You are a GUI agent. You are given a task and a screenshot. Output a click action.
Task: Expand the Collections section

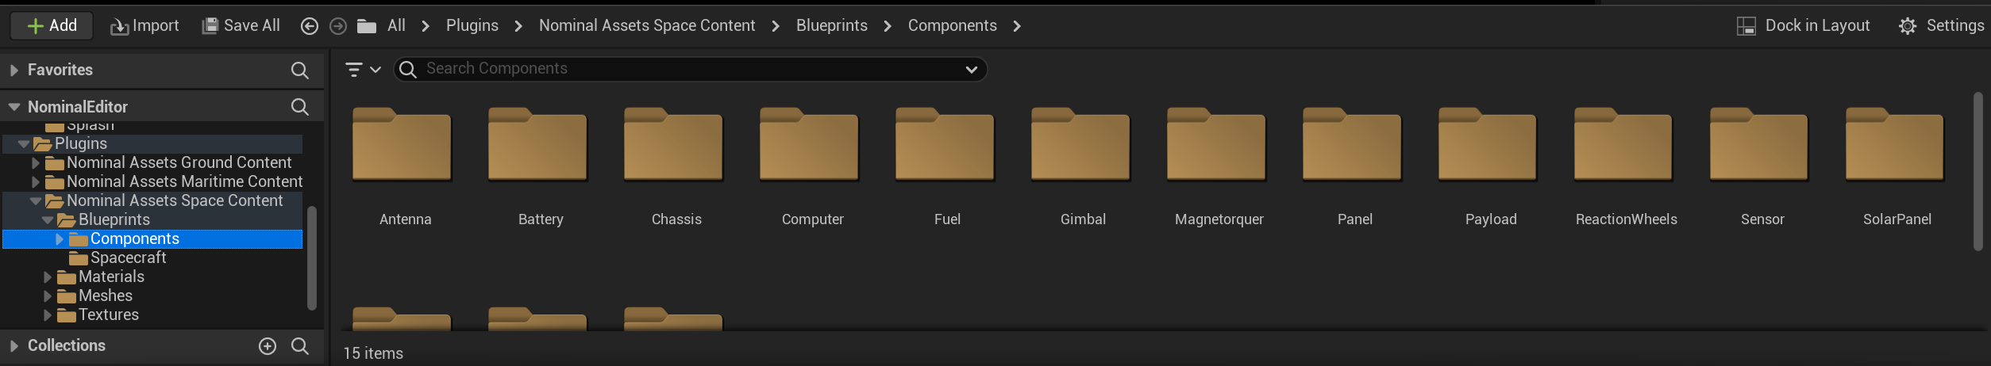click(13, 346)
